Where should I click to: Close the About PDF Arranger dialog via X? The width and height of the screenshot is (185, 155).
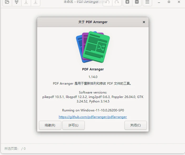[144, 22]
